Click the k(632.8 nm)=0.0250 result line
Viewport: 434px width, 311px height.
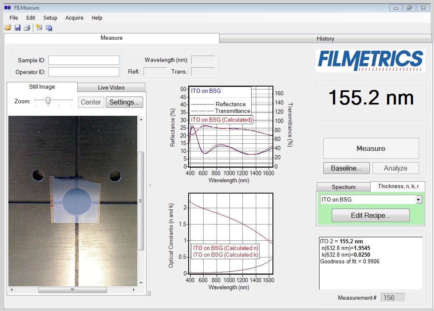(346, 255)
